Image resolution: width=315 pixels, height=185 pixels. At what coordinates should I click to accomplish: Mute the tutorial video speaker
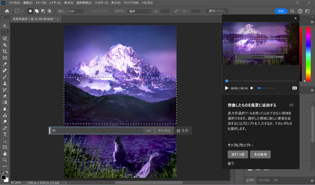252,88
